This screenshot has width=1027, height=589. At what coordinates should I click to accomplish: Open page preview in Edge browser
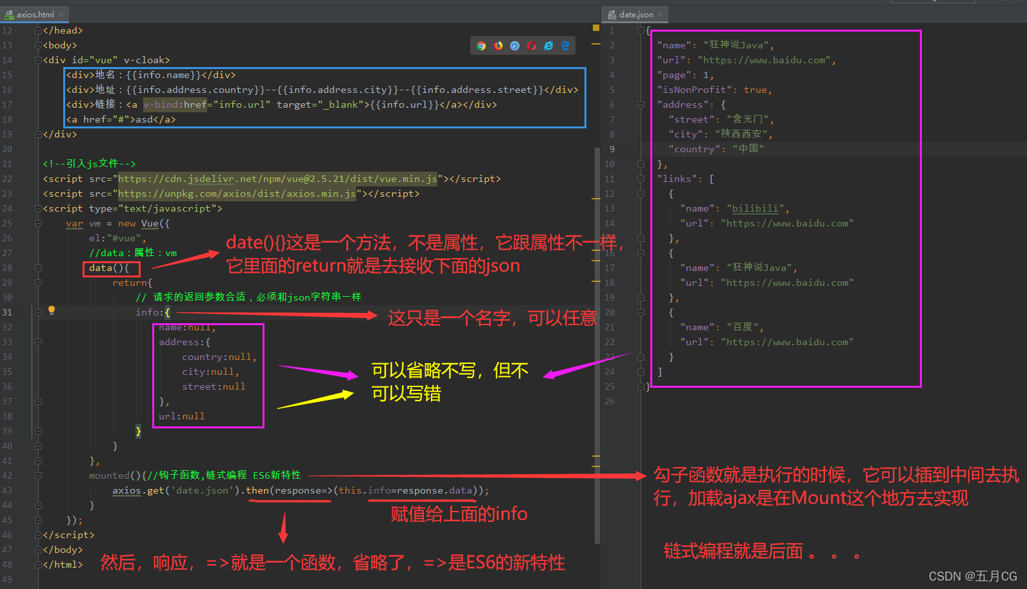[565, 46]
